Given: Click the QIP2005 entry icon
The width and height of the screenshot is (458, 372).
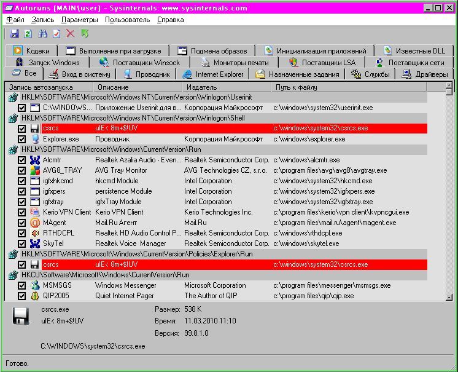Looking at the screenshot, I should coord(35,296).
